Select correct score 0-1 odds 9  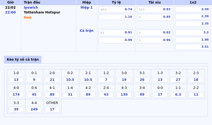coord(34,80)
